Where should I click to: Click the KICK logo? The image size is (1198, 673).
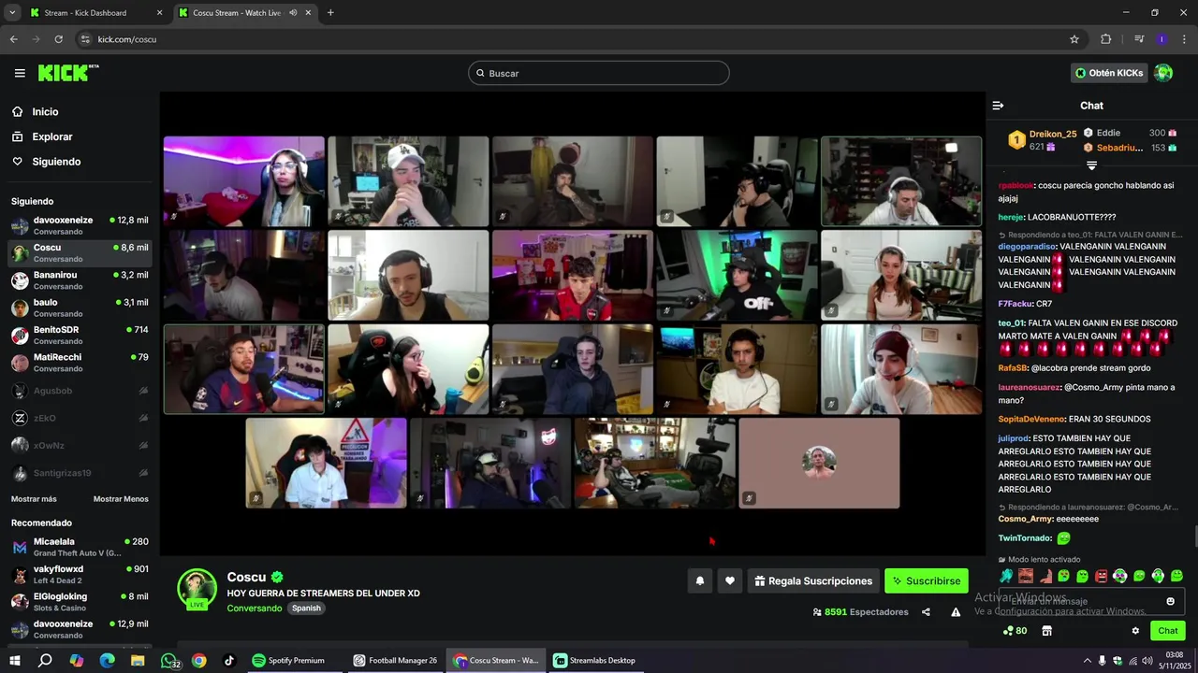coord(68,73)
